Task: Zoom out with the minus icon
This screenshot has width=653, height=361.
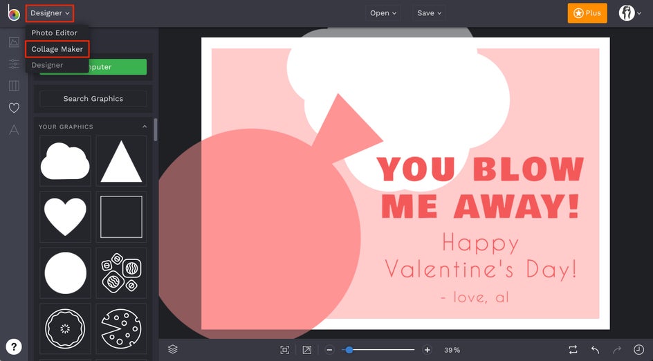Action: (329, 350)
